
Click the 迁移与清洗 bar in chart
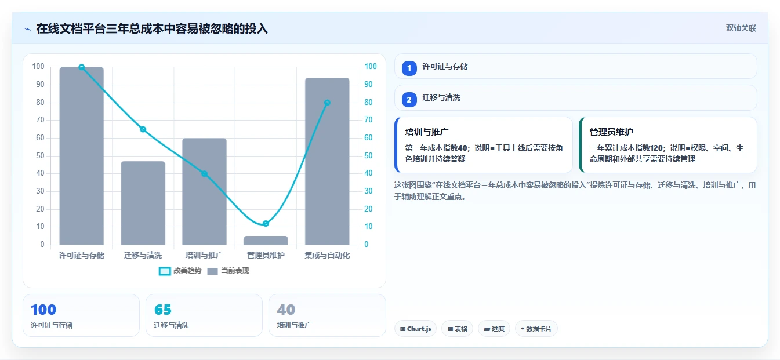point(143,203)
